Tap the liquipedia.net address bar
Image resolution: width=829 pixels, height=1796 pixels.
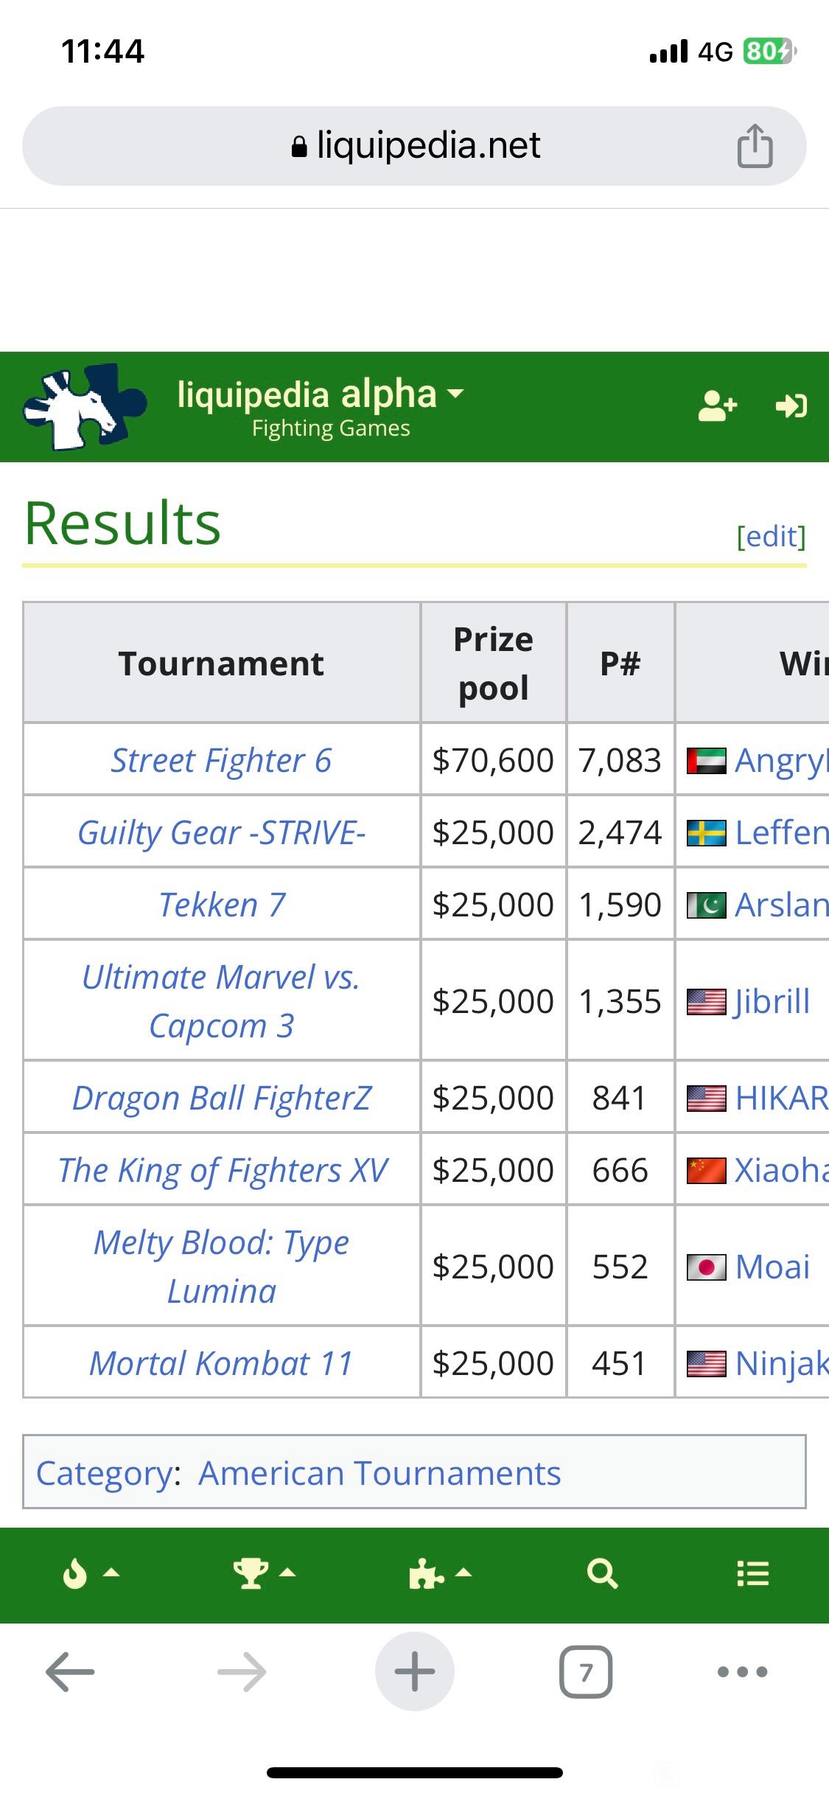pyautogui.click(x=414, y=146)
